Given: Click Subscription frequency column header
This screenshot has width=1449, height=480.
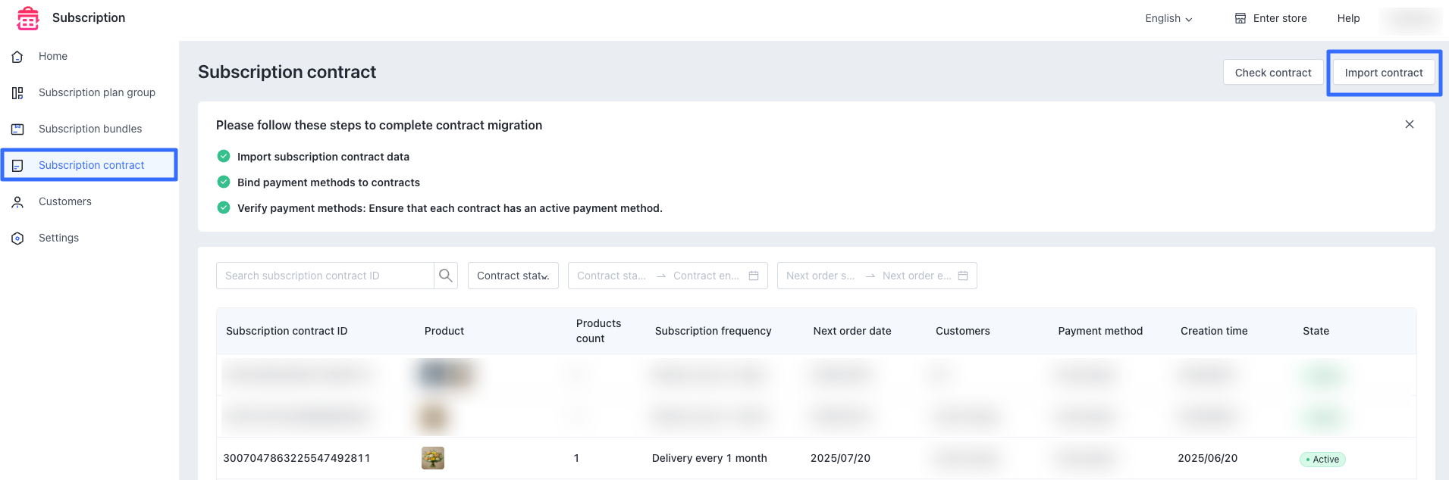Looking at the screenshot, I should point(713,331).
